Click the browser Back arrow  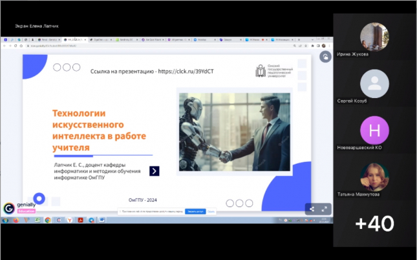(x=5, y=46)
